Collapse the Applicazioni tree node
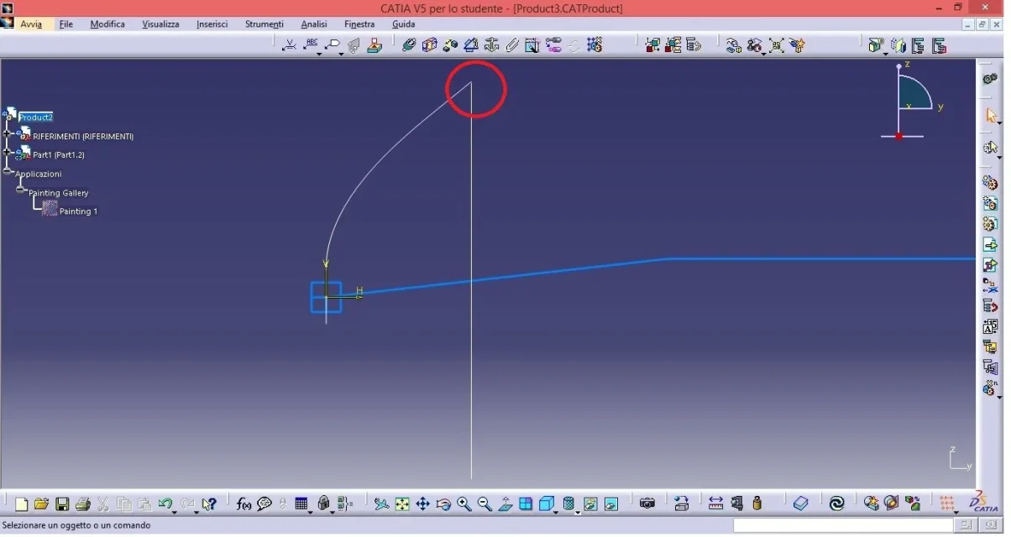The width and height of the screenshot is (1011, 537). [x=8, y=171]
